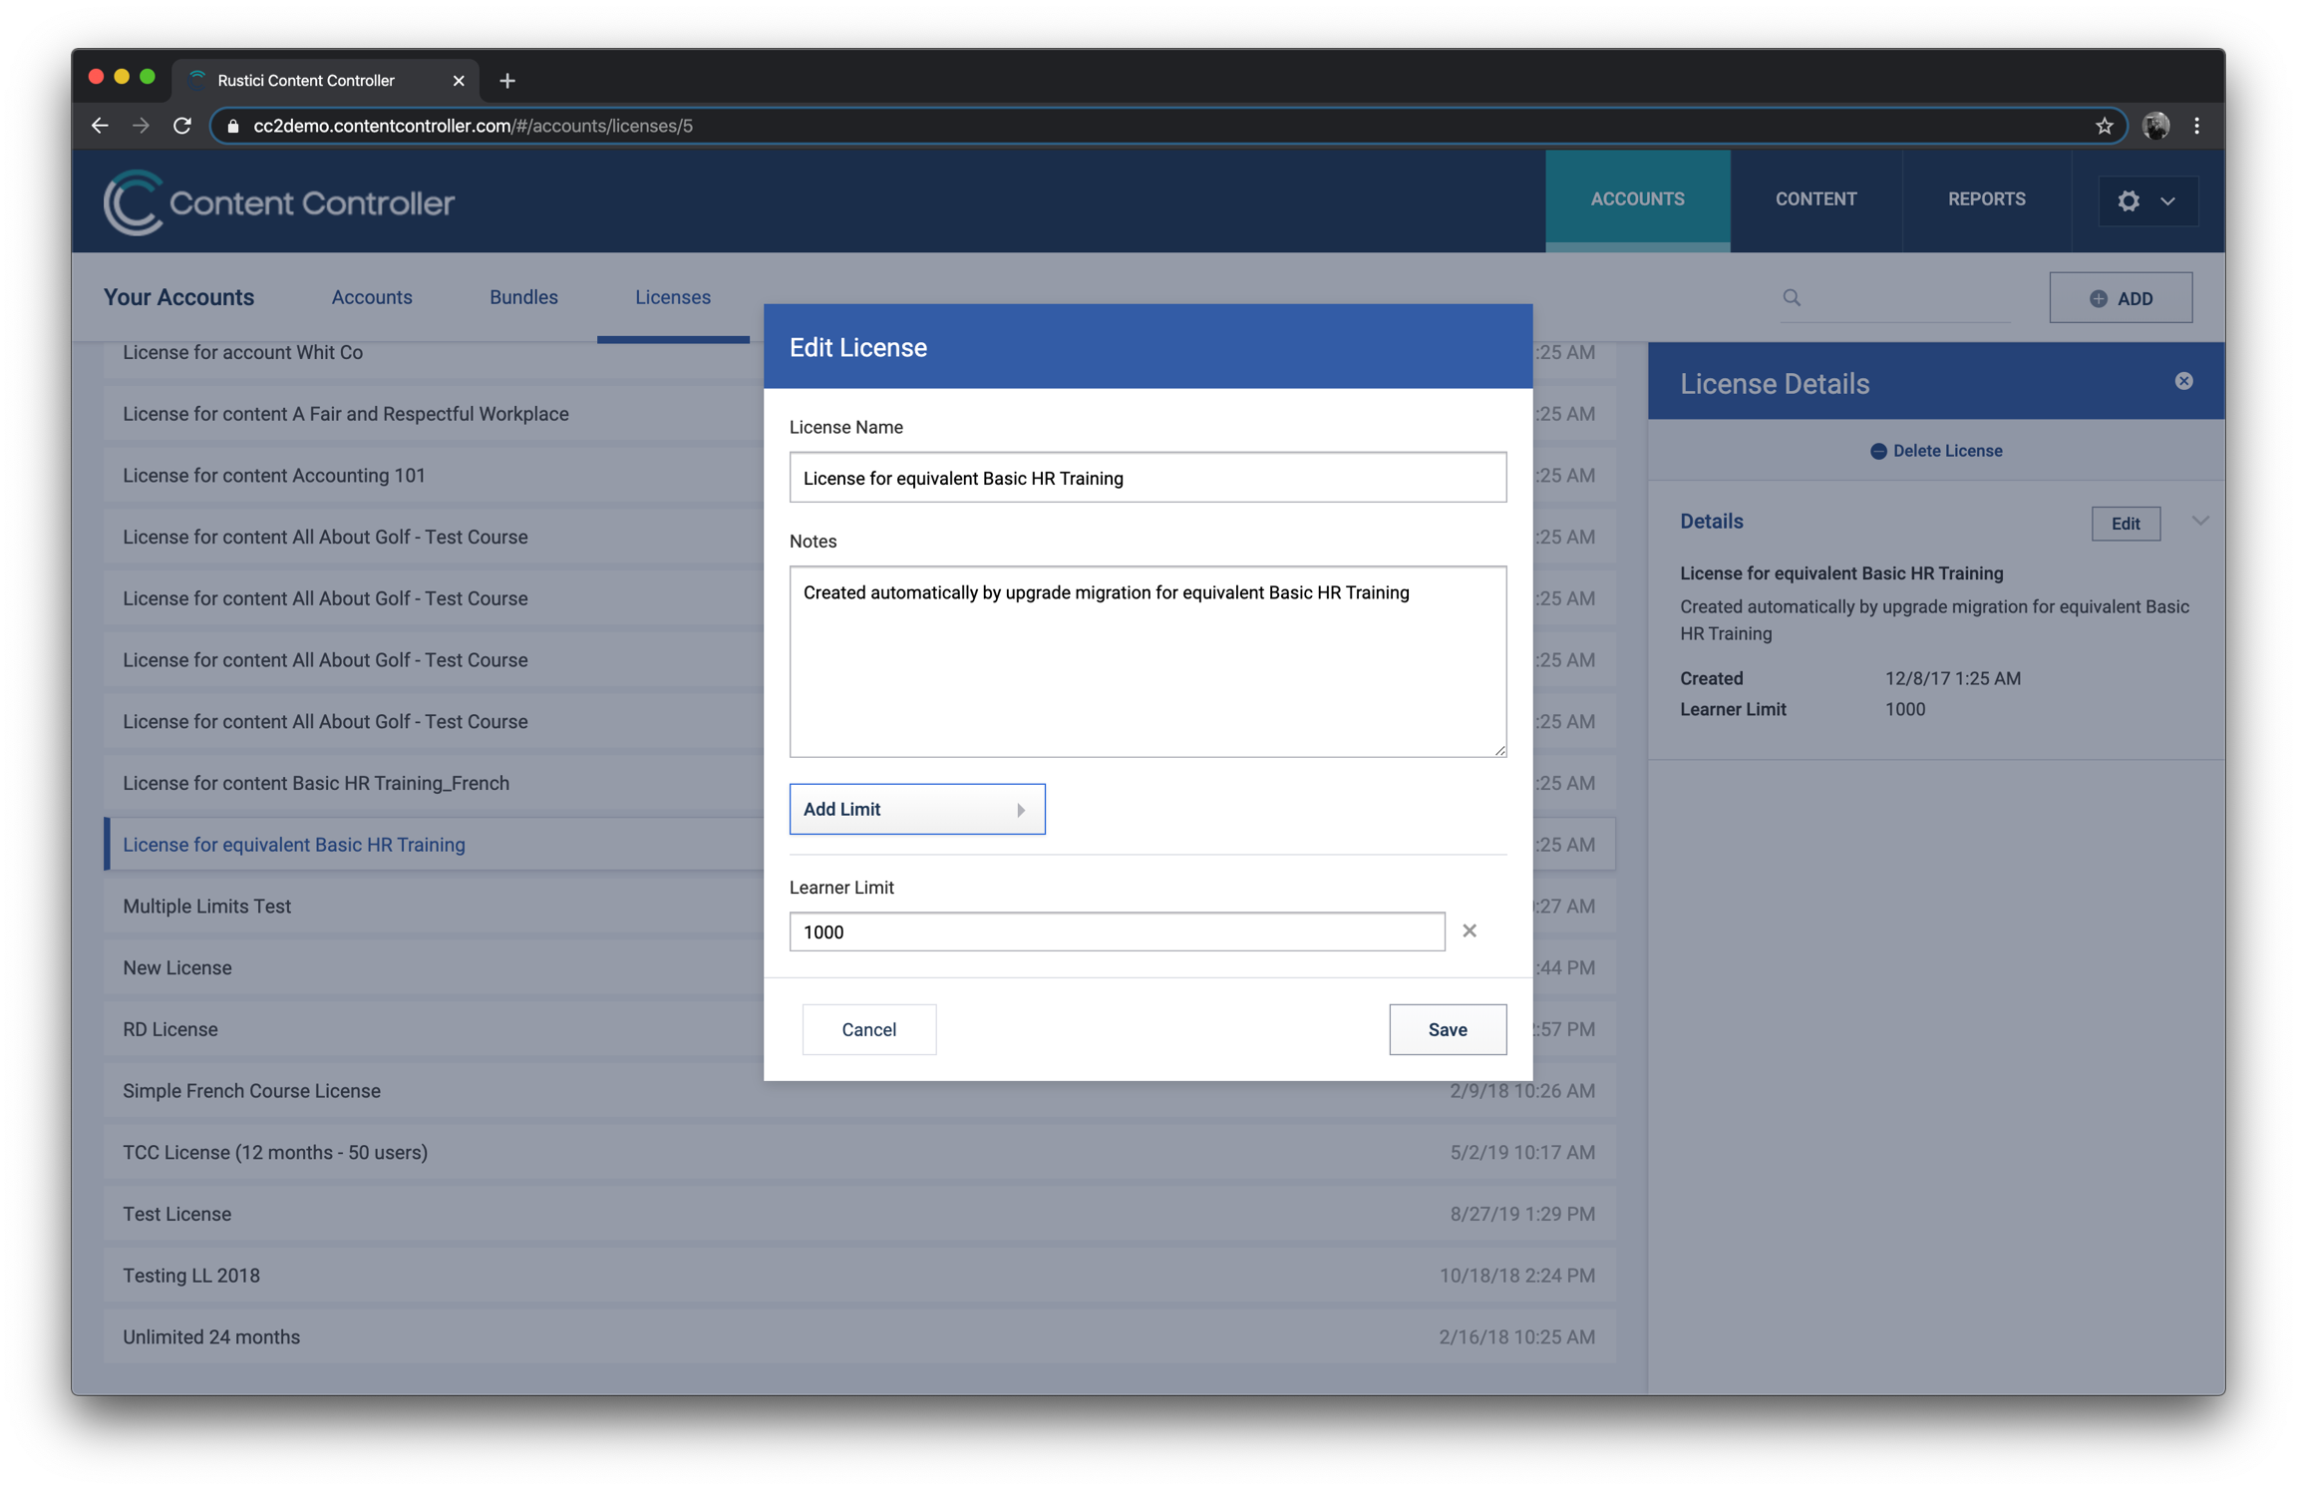Select License for content Accounting 101
This screenshot has height=1490, width=2297.
tap(273, 476)
